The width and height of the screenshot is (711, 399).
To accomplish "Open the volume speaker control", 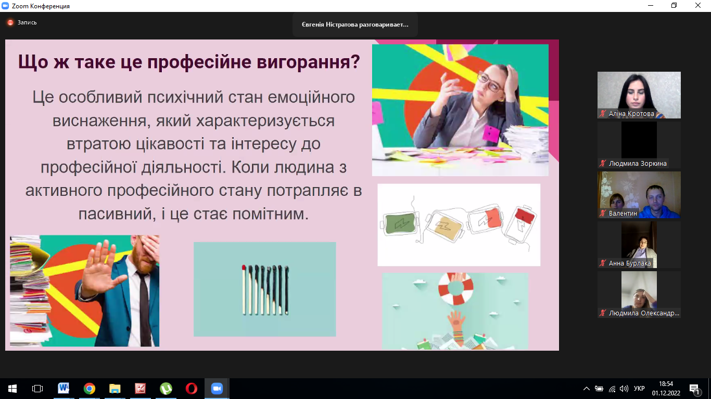I will [624, 388].
